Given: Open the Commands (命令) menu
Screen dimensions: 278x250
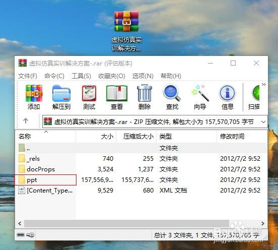Looking at the screenshot, I should tap(54, 76).
